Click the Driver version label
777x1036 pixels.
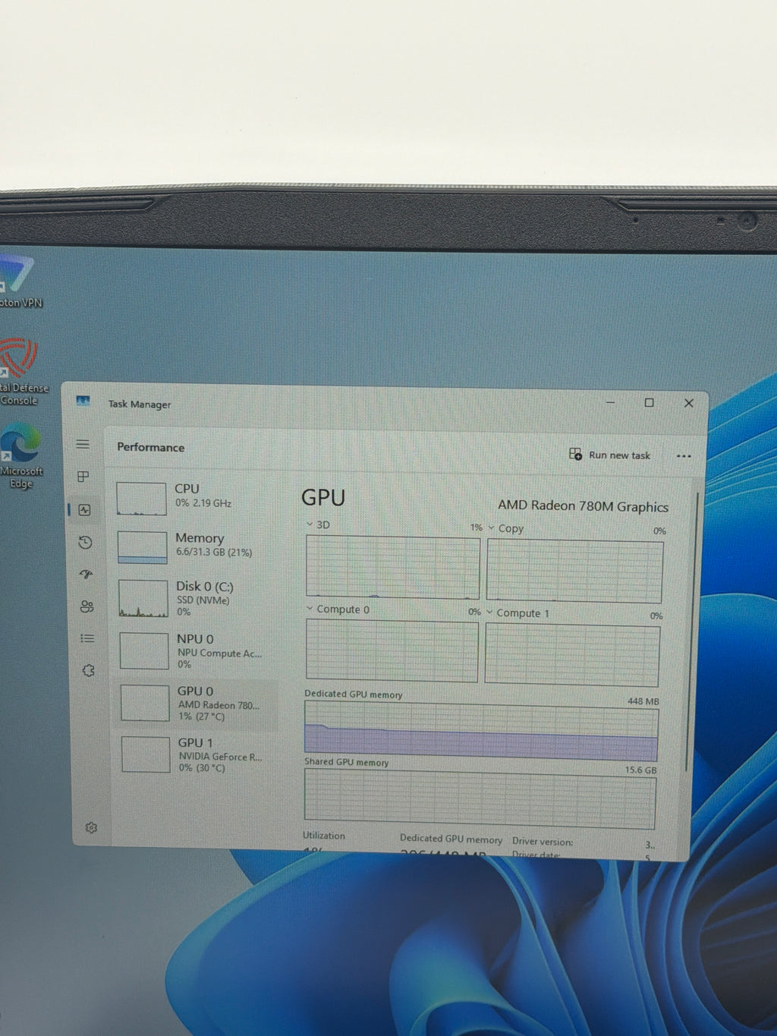pos(543,842)
